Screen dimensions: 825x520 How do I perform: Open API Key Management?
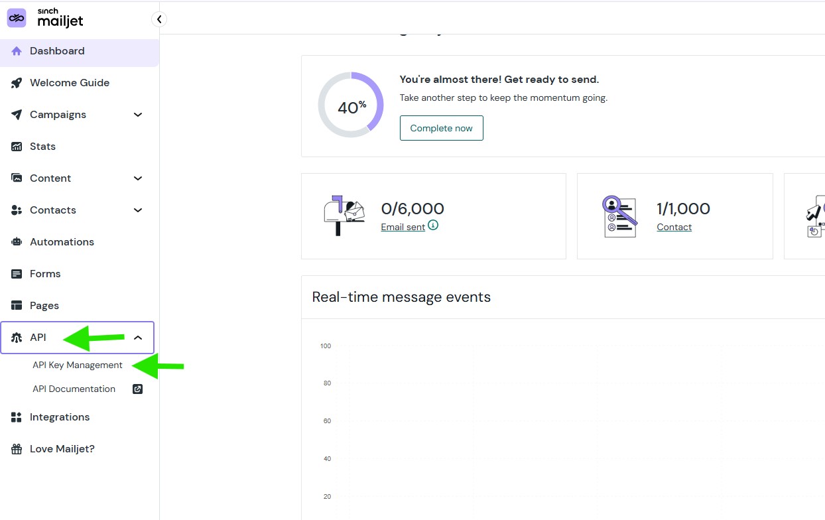(78, 365)
